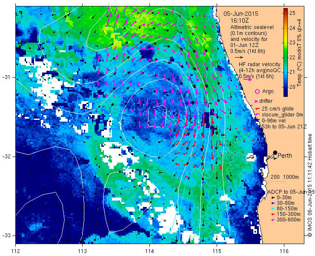
Task: Click the longitude axis label 115
Action: (x=217, y=251)
